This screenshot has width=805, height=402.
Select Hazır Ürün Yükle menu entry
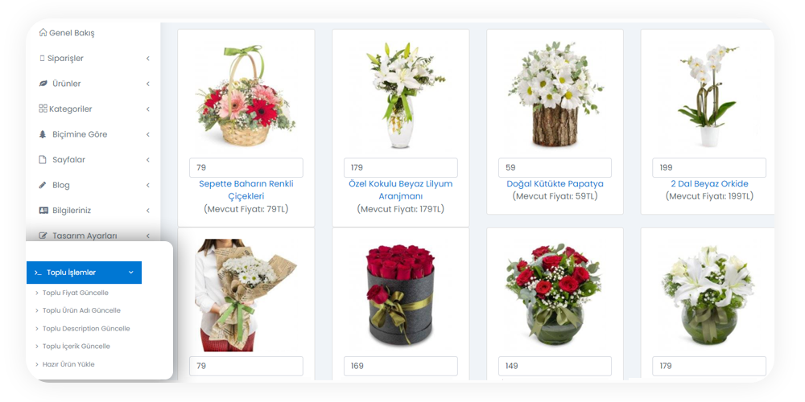coord(68,364)
